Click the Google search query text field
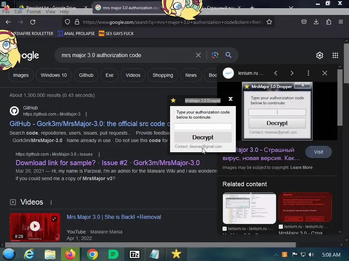The width and height of the screenshot is (349, 261). (127, 55)
